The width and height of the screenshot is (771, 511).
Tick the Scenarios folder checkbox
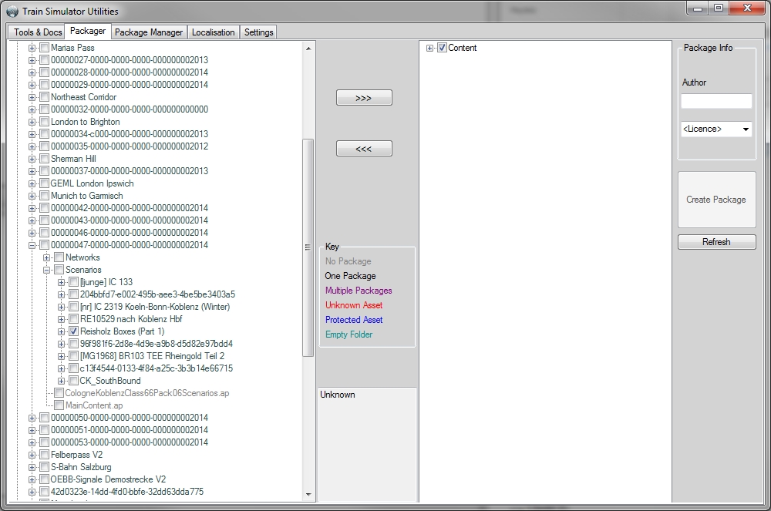[59, 270]
